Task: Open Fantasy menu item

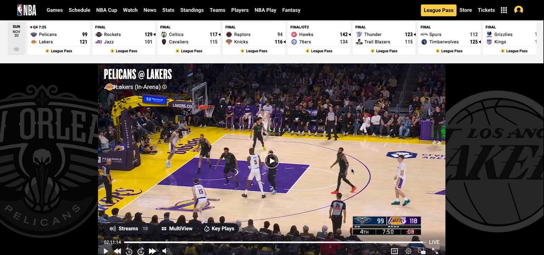Action: [291, 10]
